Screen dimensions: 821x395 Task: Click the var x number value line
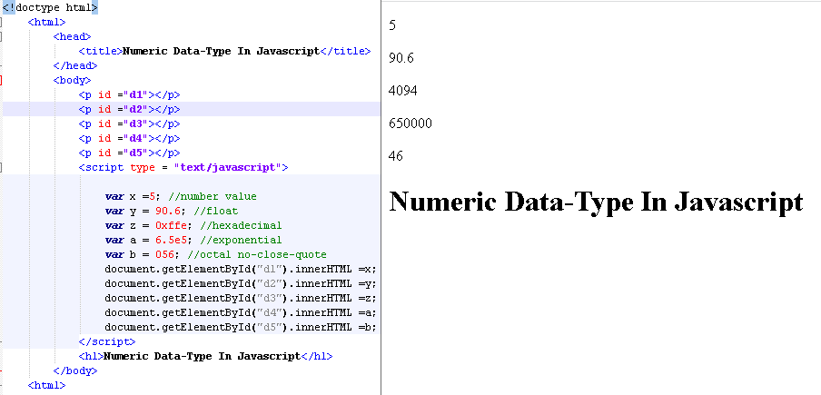[181, 196]
